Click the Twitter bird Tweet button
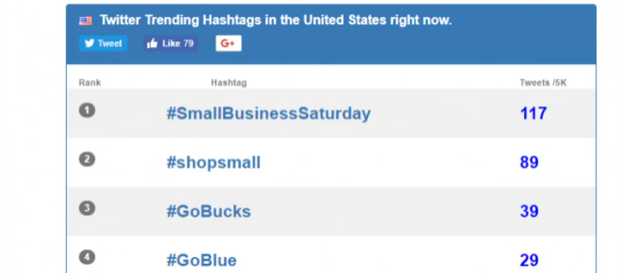 [103, 43]
